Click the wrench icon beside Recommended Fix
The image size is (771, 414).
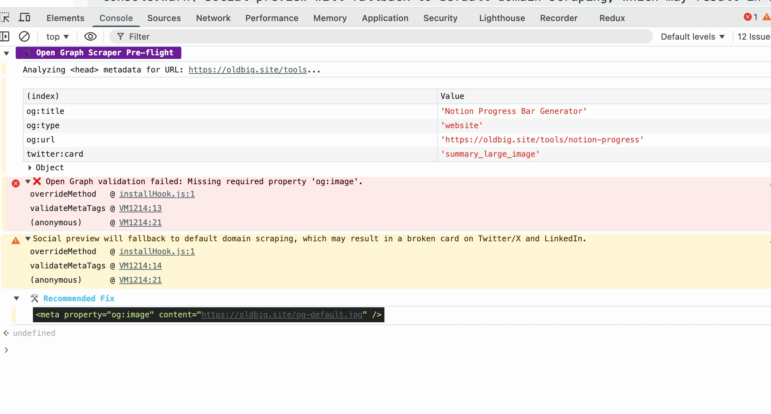coord(34,298)
